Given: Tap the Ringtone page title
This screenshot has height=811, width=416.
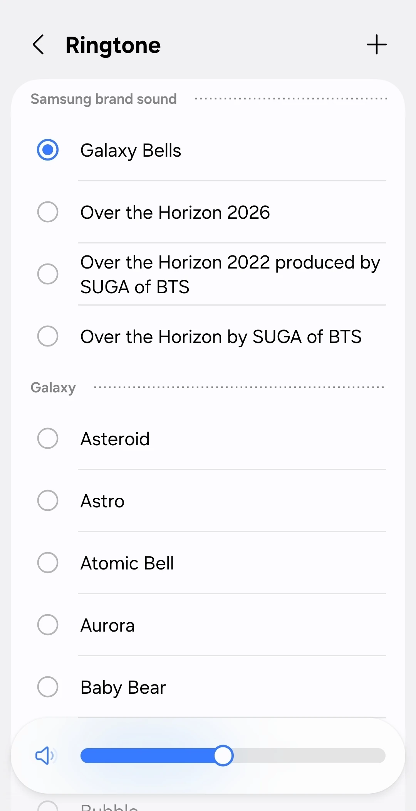Looking at the screenshot, I should tap(113, 45).
